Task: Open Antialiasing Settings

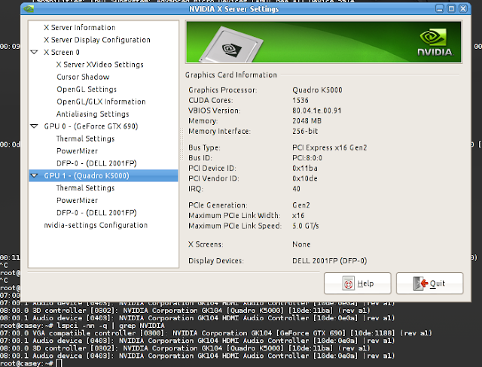Action: (93, 114)
